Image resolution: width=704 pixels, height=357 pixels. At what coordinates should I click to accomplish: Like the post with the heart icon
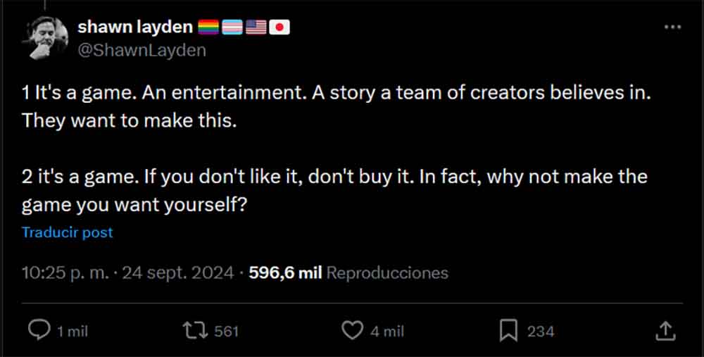click(x=351, y=330)
